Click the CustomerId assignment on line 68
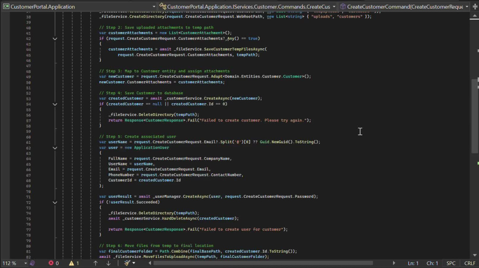Screen dimensions: 479x268 [145, 180]
